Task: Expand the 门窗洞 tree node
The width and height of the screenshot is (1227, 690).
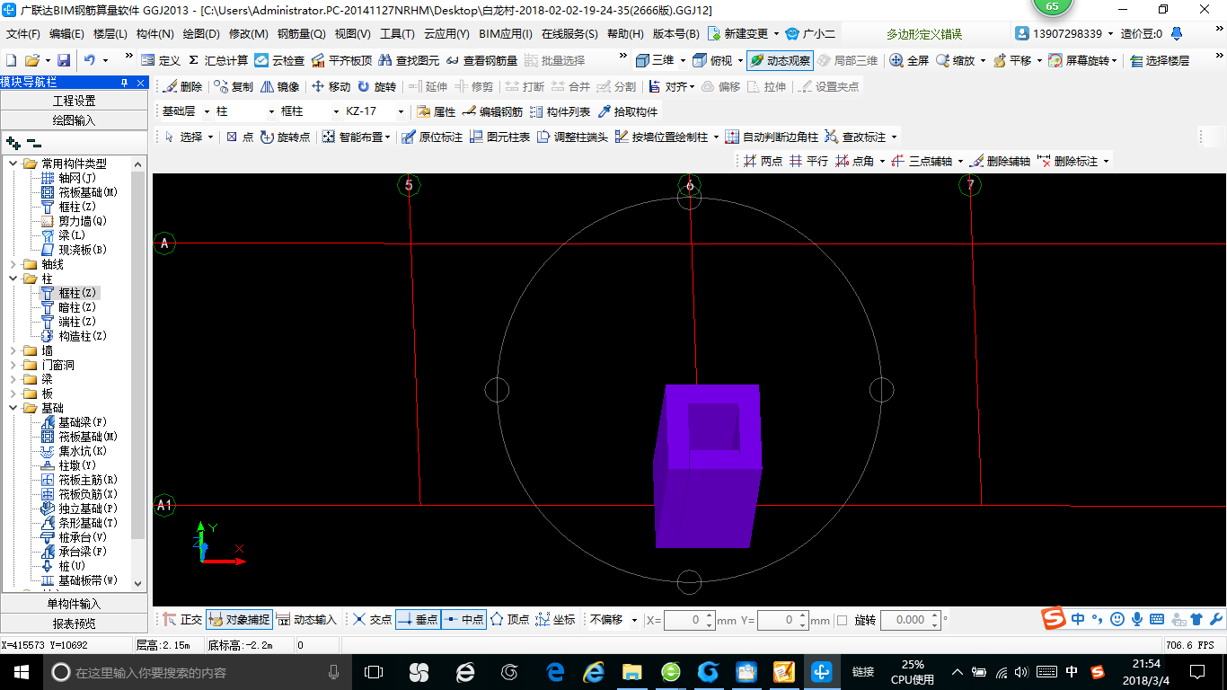Action: [13, 365]
